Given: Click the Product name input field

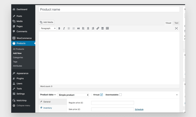Looking at the screenshot, I should tap(109, 9).
